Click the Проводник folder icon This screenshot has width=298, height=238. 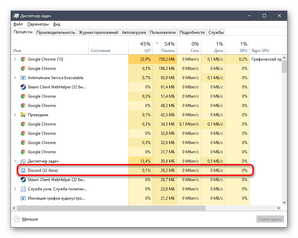point(23,115)
